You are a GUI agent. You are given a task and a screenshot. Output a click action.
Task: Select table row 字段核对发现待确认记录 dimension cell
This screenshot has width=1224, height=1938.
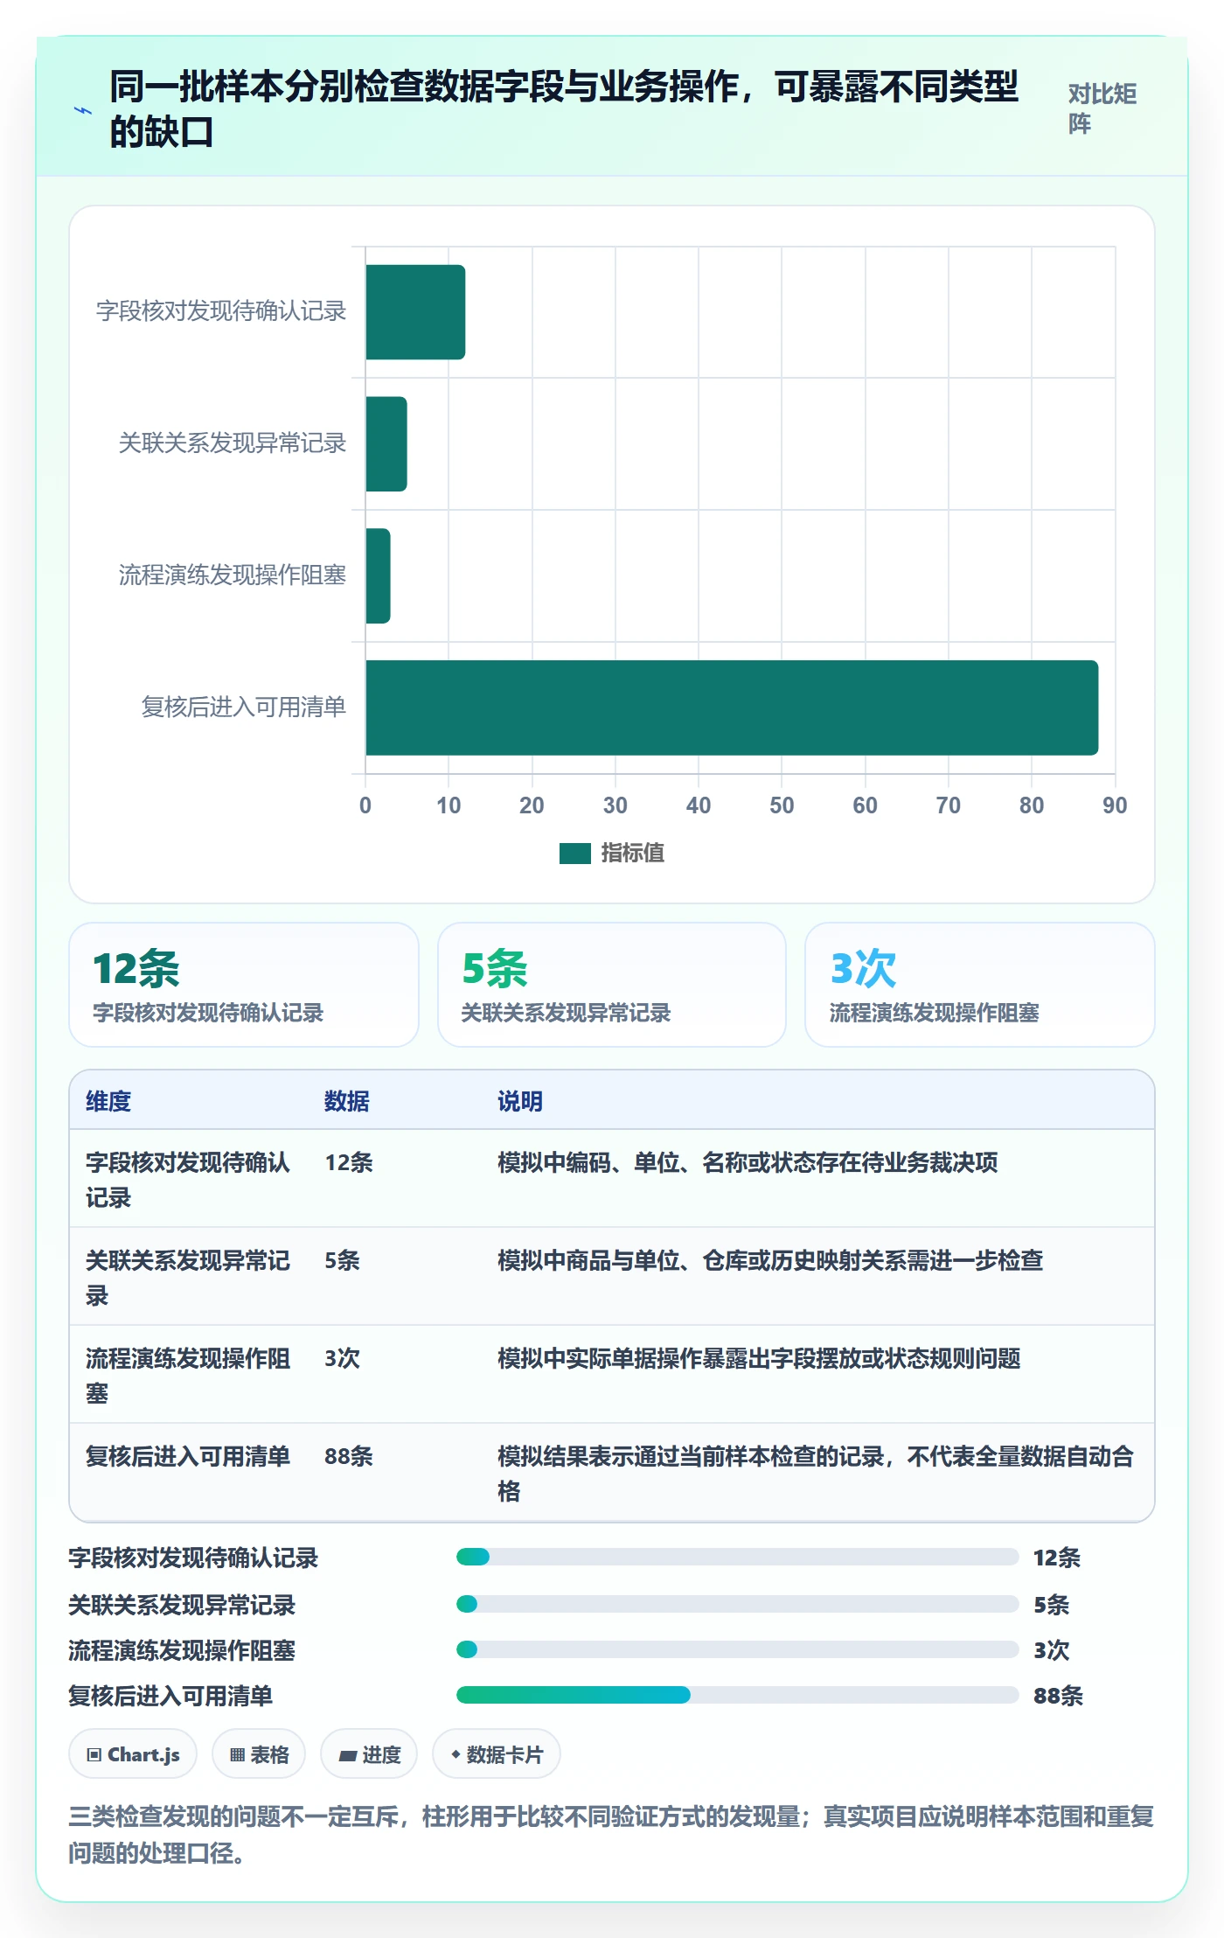pos(188,1180)
